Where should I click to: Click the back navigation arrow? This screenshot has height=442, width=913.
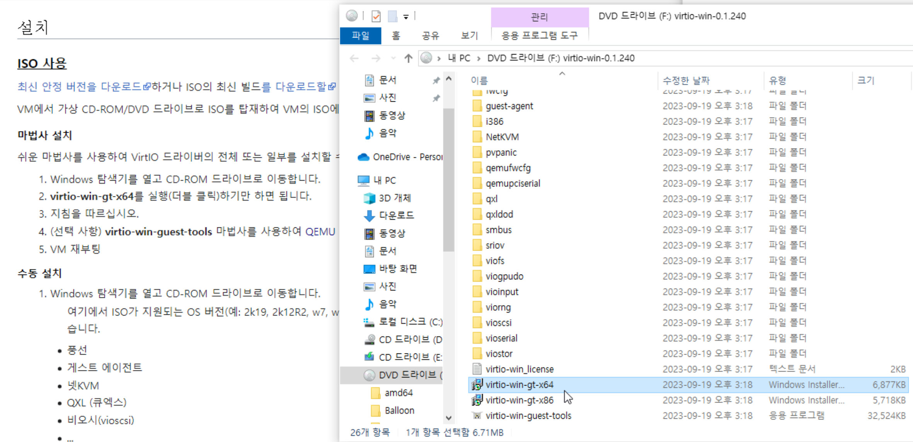click(354, 58)
